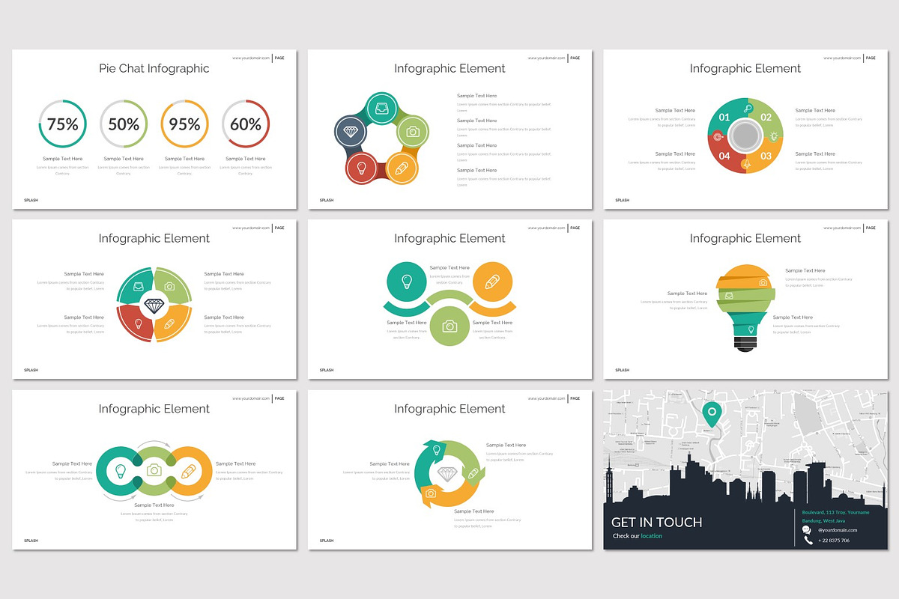899x599 pixels.
Task: Click the camera on the orange circular arrow
Action: click(431, 493)
